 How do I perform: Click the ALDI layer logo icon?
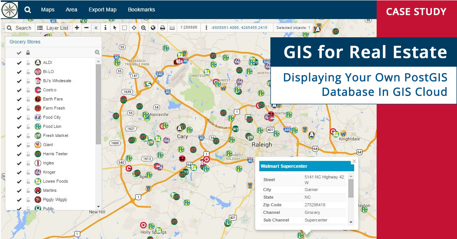pyautogui.click(x=38, y=62)
